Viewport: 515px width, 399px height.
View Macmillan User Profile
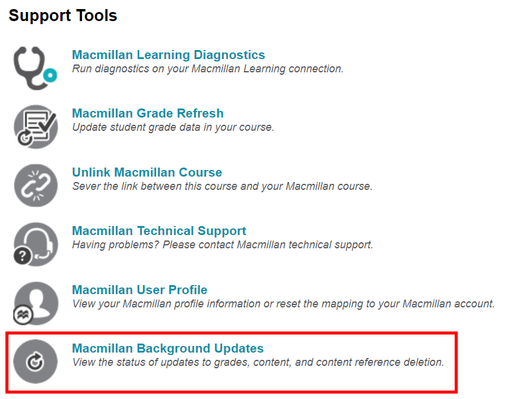(139, 289)
